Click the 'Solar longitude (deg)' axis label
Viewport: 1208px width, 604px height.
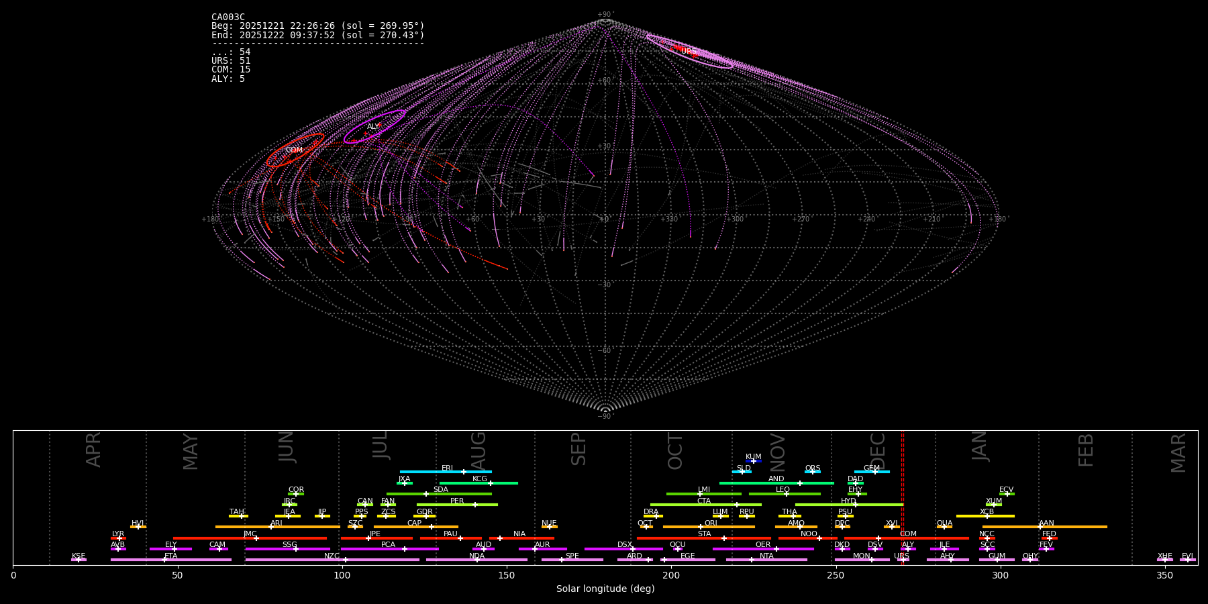coord(605,589)
